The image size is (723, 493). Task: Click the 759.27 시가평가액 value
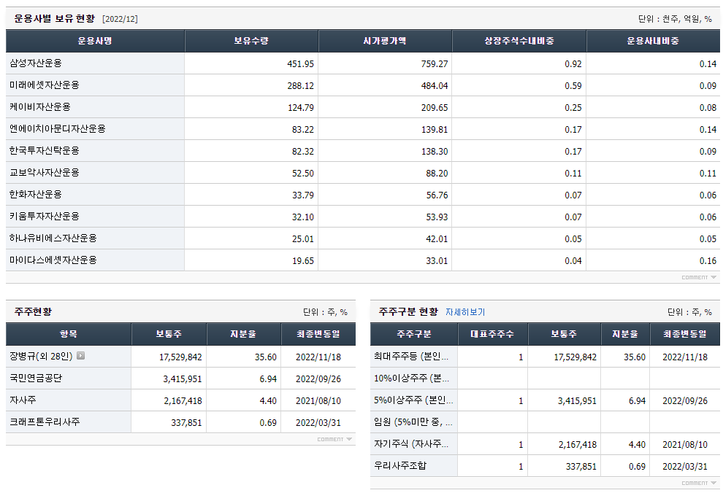click(434, 64)
